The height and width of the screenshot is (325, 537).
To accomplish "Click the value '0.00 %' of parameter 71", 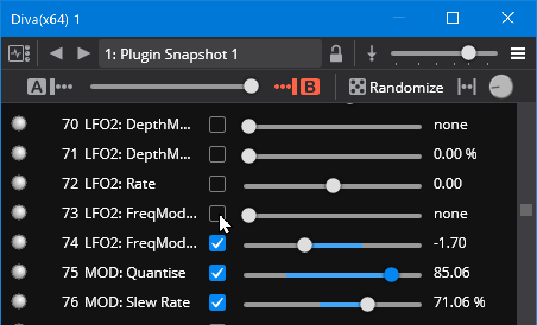I will 455,154.
